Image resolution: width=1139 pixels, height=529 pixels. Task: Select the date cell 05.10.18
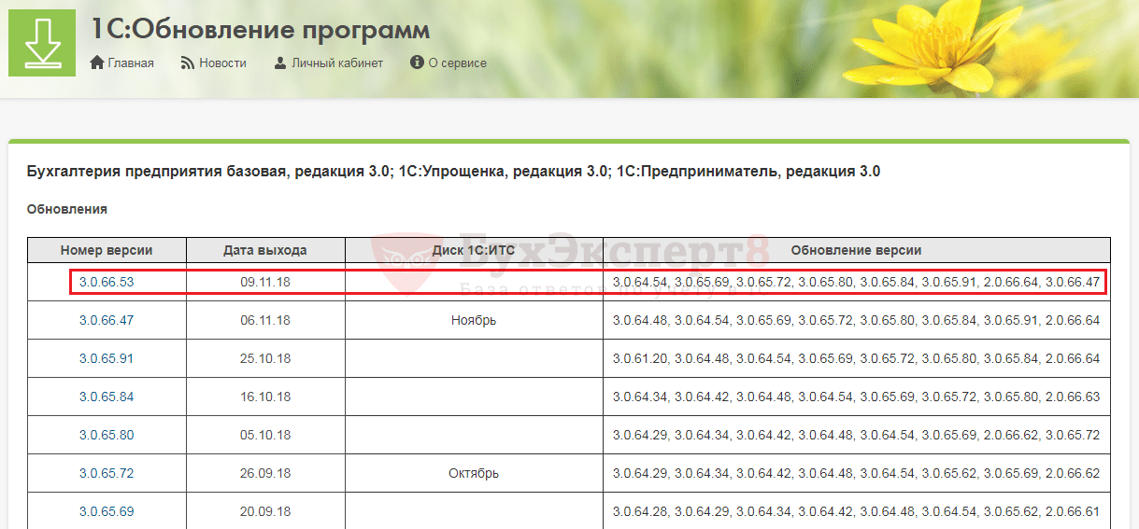tap(265, 435)
